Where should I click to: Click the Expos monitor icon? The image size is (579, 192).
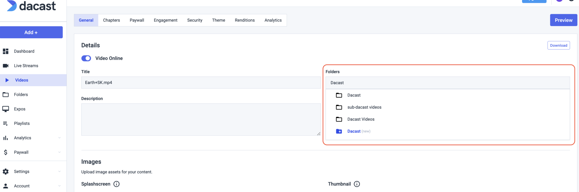(6, 109)
